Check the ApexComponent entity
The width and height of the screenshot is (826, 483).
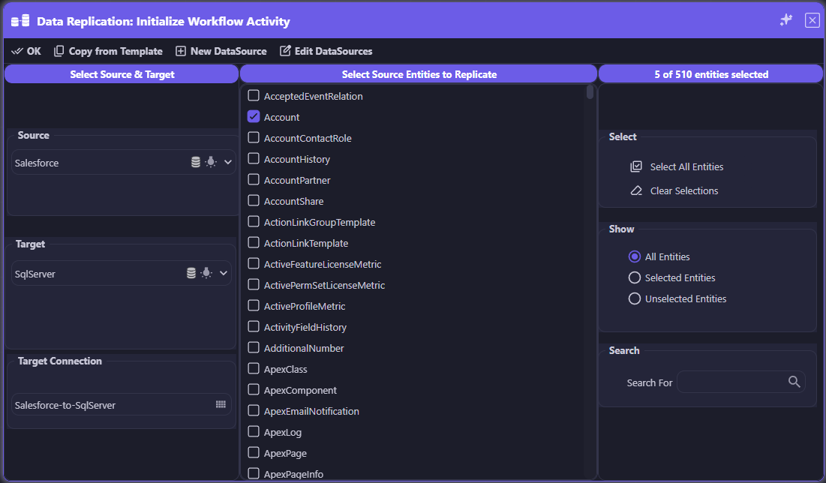coord(254,390)
